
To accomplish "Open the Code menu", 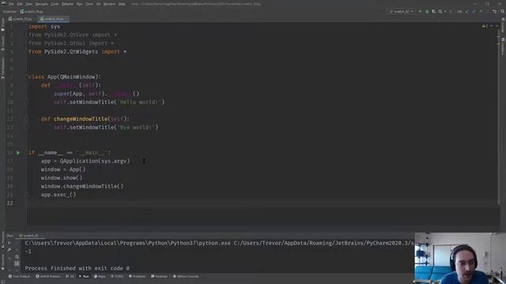I will coord(55,4).
